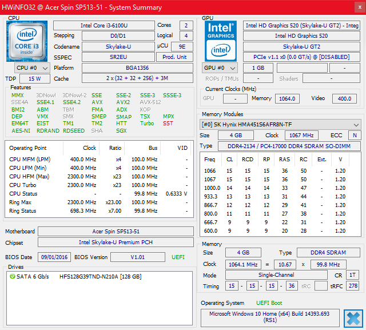
Task: Click the 0.6333 V CPU Status value
Action: pyautogui.click(x=177, y=194)
